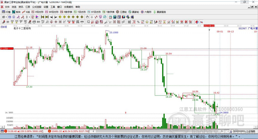Screen dimensions: 258x139
Task: Click the 行情 toolbar button
Action: (x=6, y=12)
